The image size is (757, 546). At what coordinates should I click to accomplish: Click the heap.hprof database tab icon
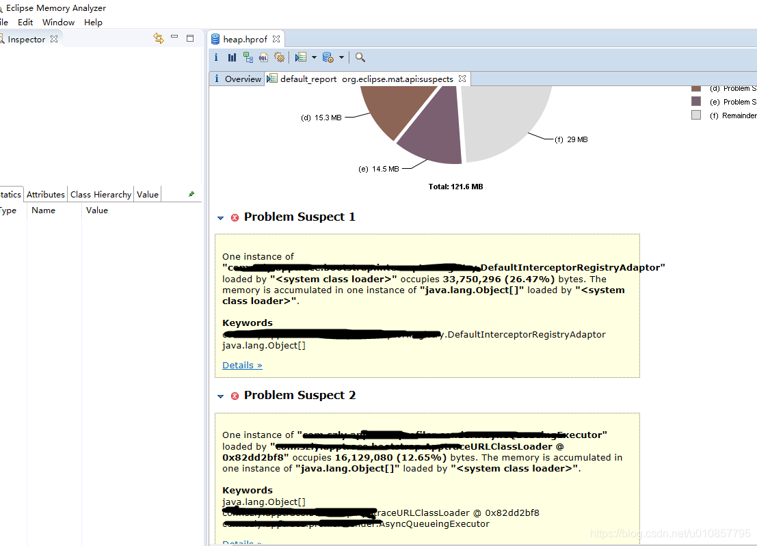[215, 39]
